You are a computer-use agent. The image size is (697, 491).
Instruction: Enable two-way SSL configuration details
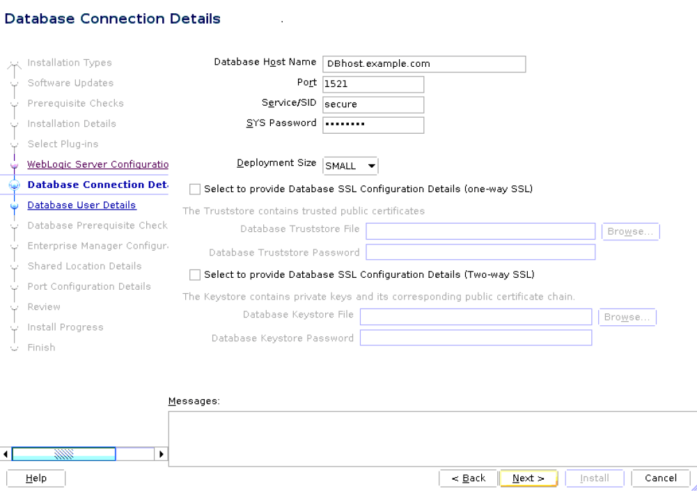point(194,274)
